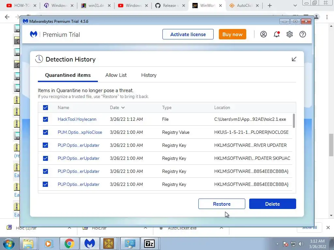Sort by Date column arrow

pos(123,107)
